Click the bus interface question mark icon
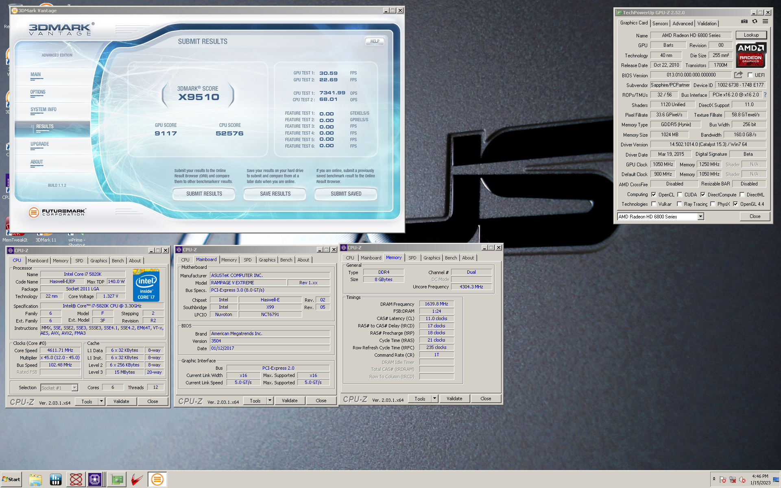This screenshot has width=781, height=488. (x=765, y=95)
